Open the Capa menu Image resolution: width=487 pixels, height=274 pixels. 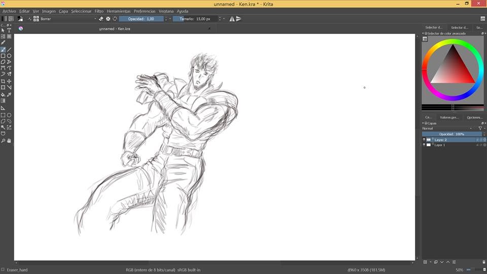click(63, 11)
